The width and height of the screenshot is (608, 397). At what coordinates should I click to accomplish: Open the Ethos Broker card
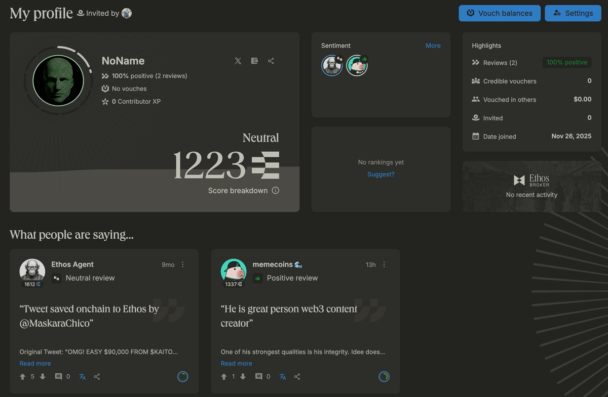point(531,186)
